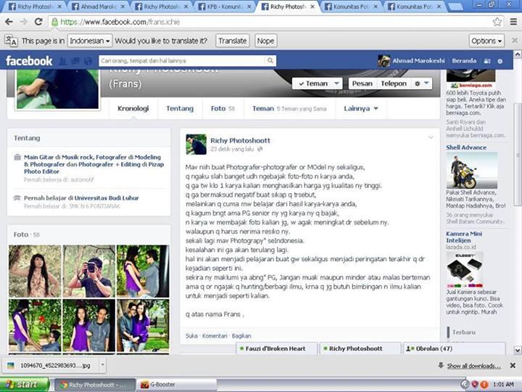Dismiss the translate bar with the X
This screenshot has height=392, width=522.
[x=514, y=41]
